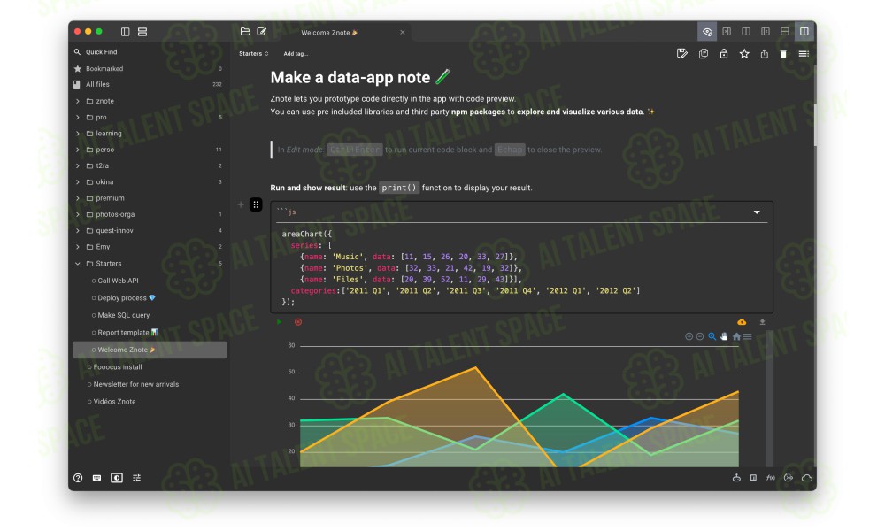
Task: Click the download result icon
Action: (x=762, y=321)
